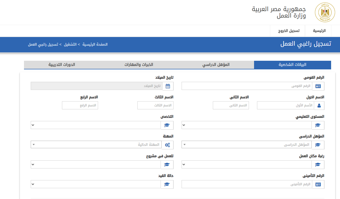
Task: Open the الدورات التدريبية tab
Action: click(x=62, y=65)
